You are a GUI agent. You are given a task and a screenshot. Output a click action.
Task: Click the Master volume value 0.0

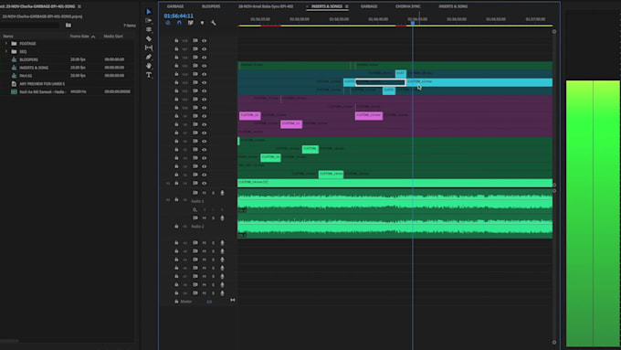(209, 302)
